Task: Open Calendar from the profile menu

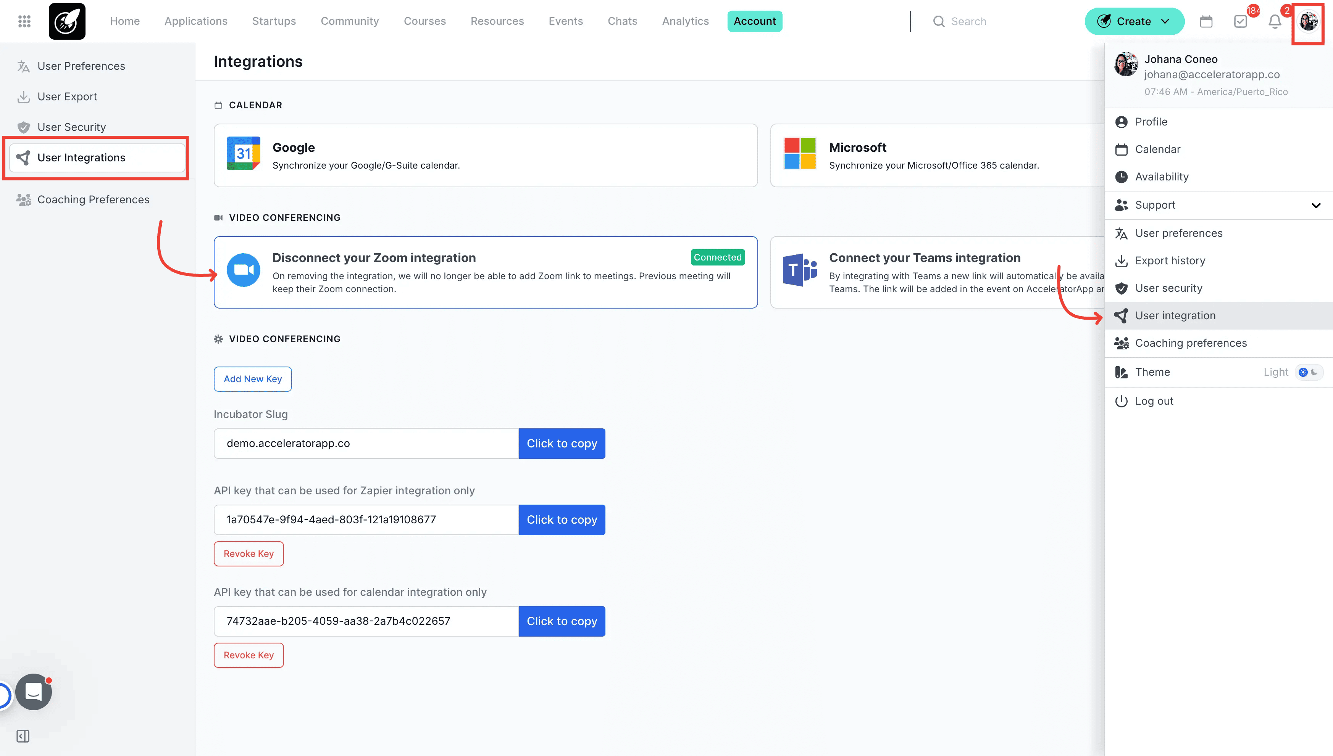Action: point(1218,150)
